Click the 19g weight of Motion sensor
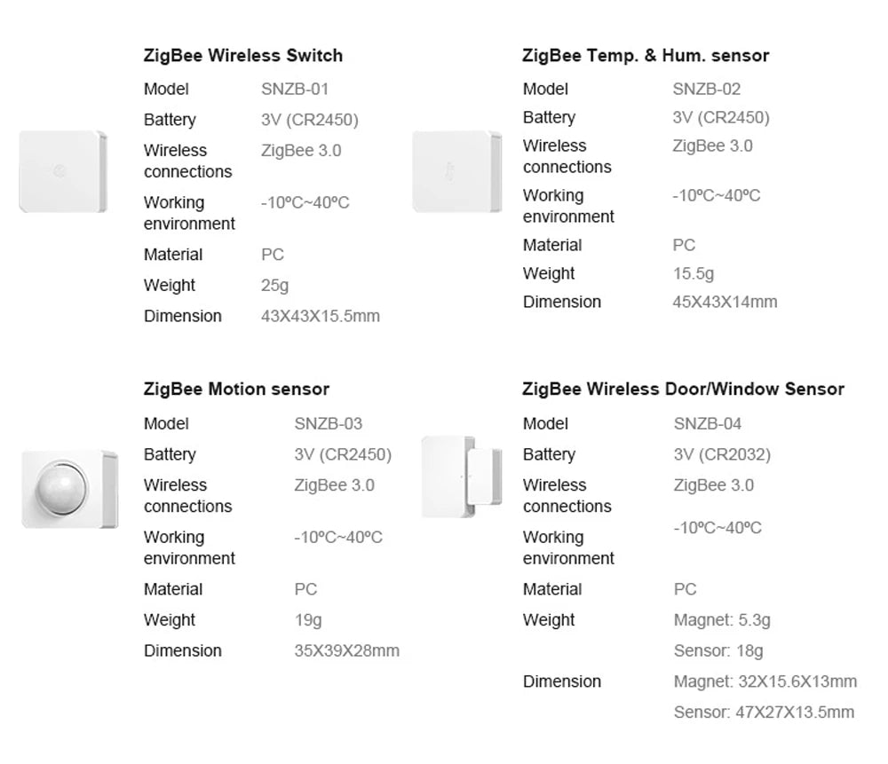 [308, 620]
